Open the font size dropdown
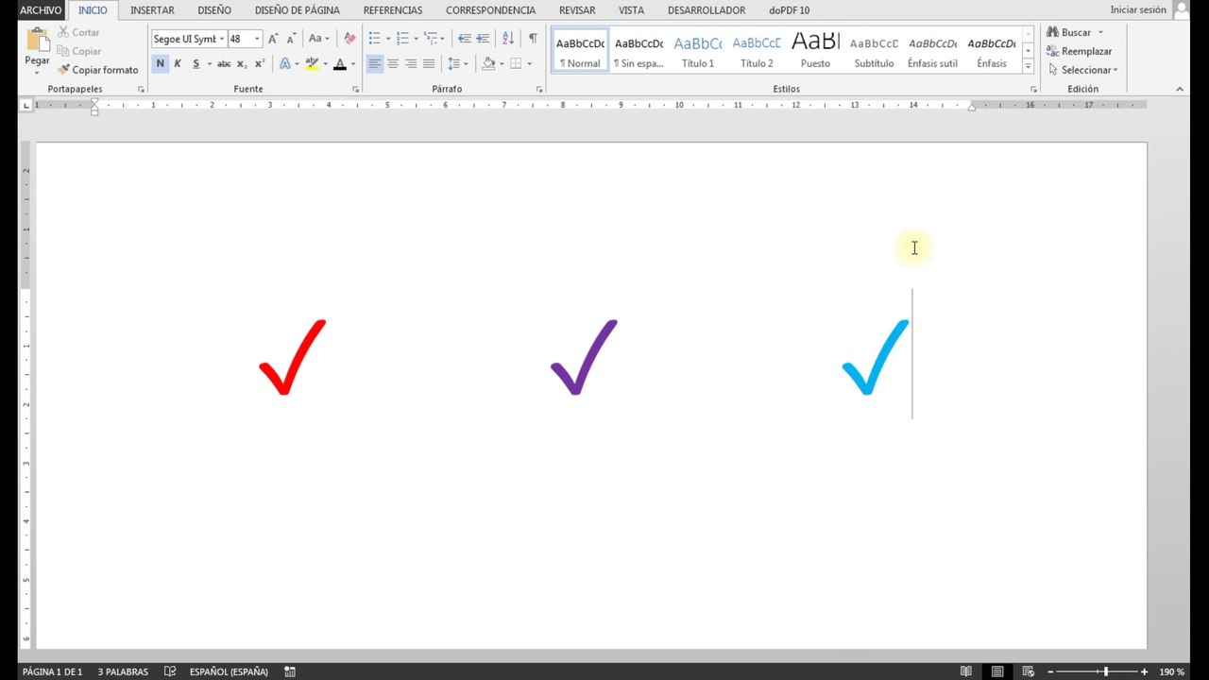The image size is (1209, 680). tap(257, 39)
